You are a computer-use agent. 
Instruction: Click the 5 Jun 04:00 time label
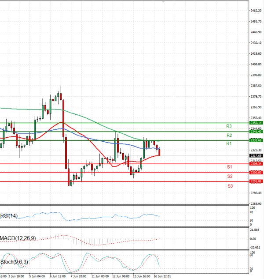point(37,276)
